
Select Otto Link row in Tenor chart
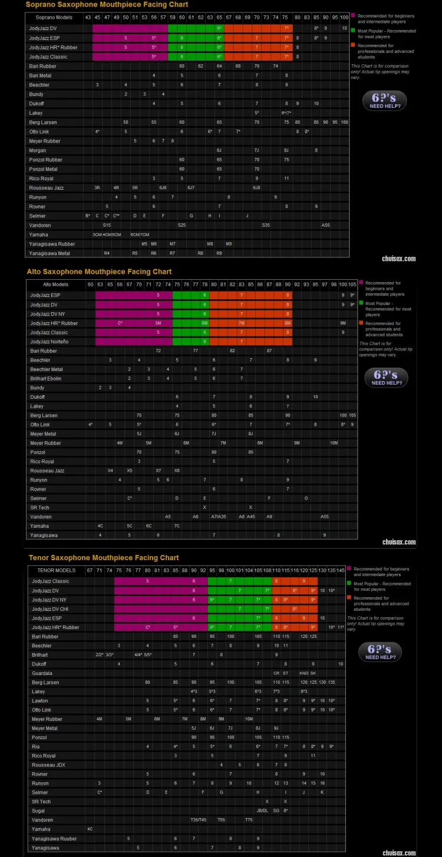(187, 710)
